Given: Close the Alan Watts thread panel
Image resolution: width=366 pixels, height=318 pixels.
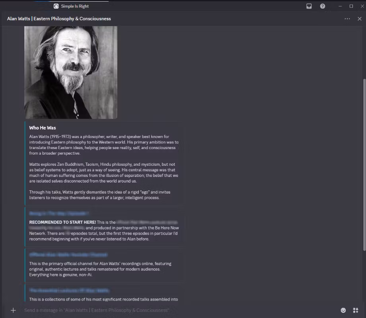Looking at the screenshot, I should pos(359,19).
